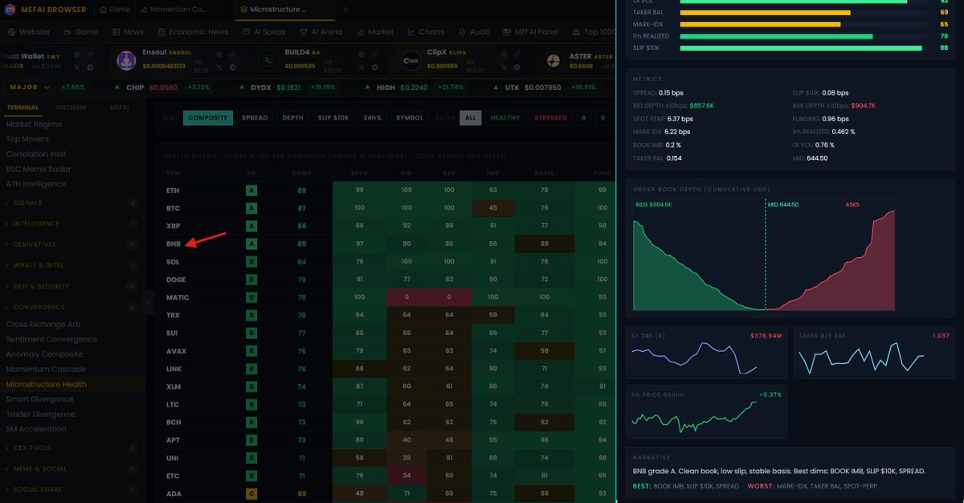Open website globe icon on BUILD4 card

(x=360, y=54)
